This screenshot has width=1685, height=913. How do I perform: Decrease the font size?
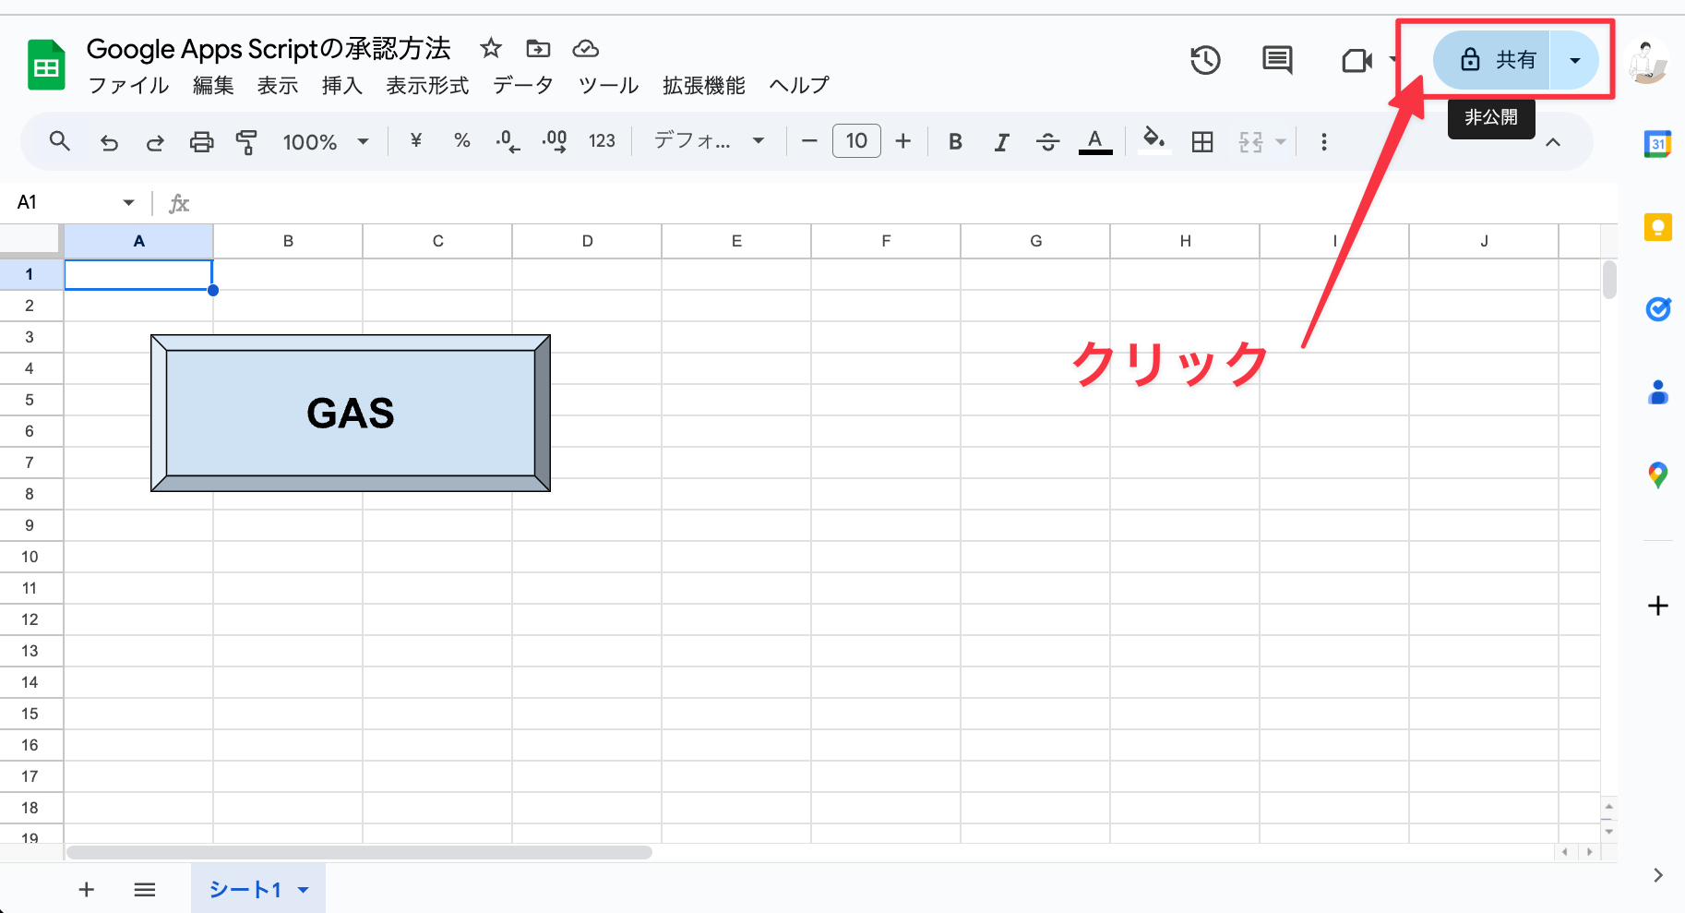pyautogui.click(x=809, y=141)
